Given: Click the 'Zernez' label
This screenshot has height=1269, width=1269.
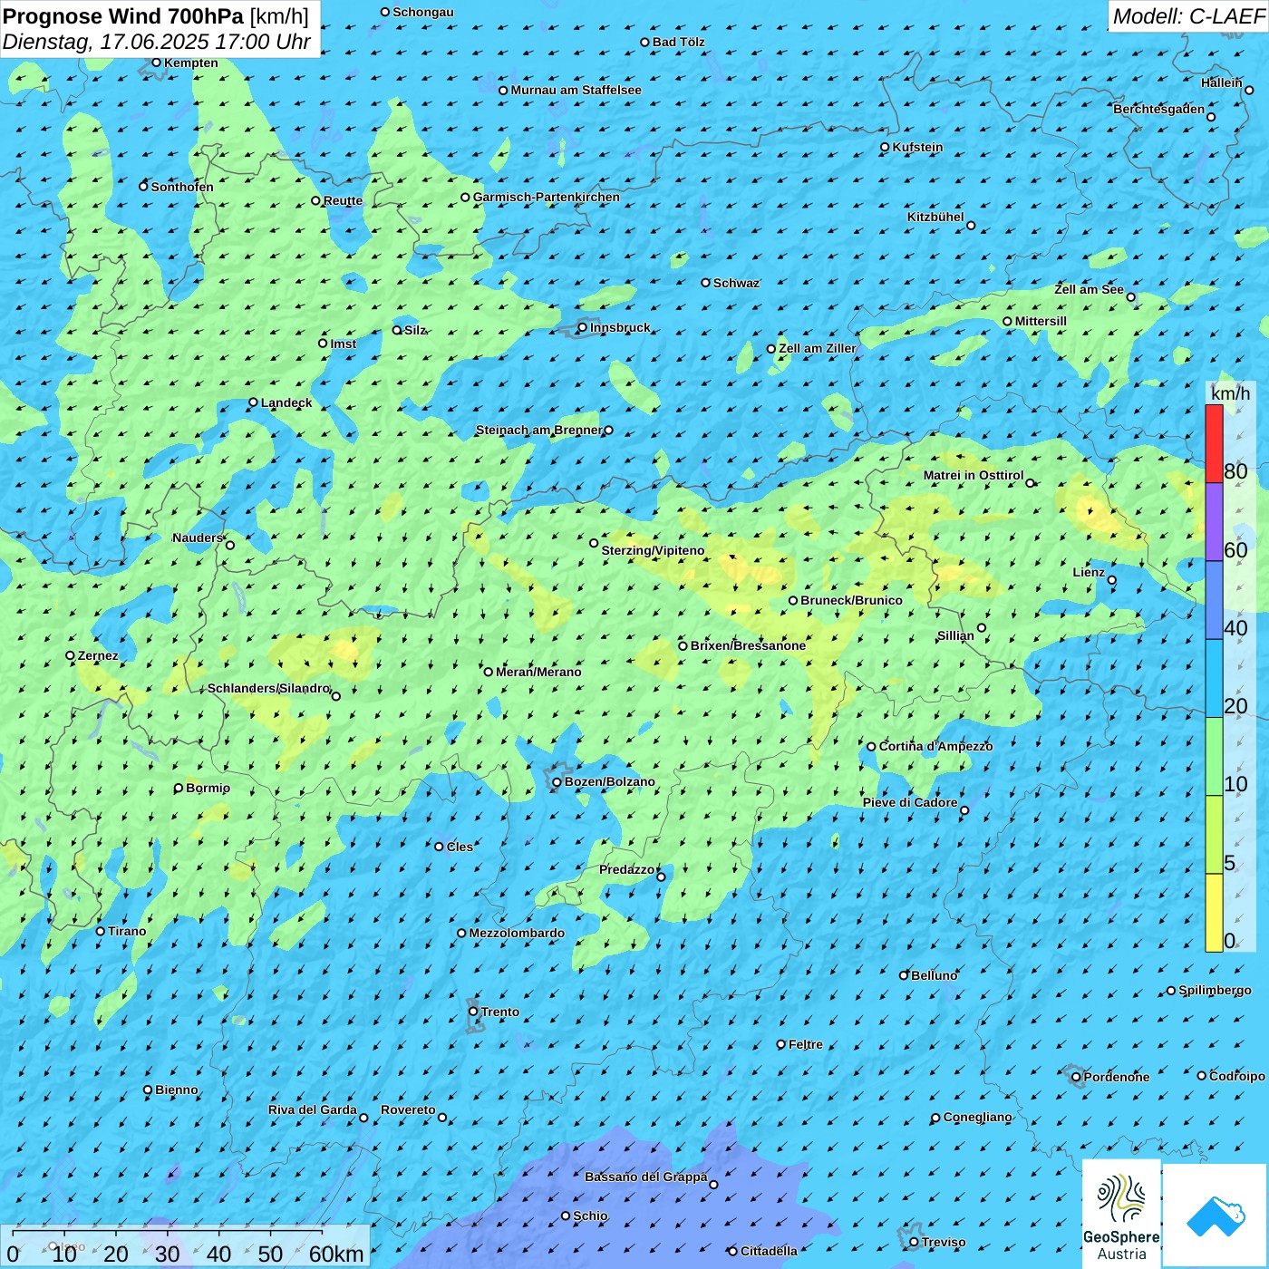Looking at the screenshot, I should coord(98,655).
